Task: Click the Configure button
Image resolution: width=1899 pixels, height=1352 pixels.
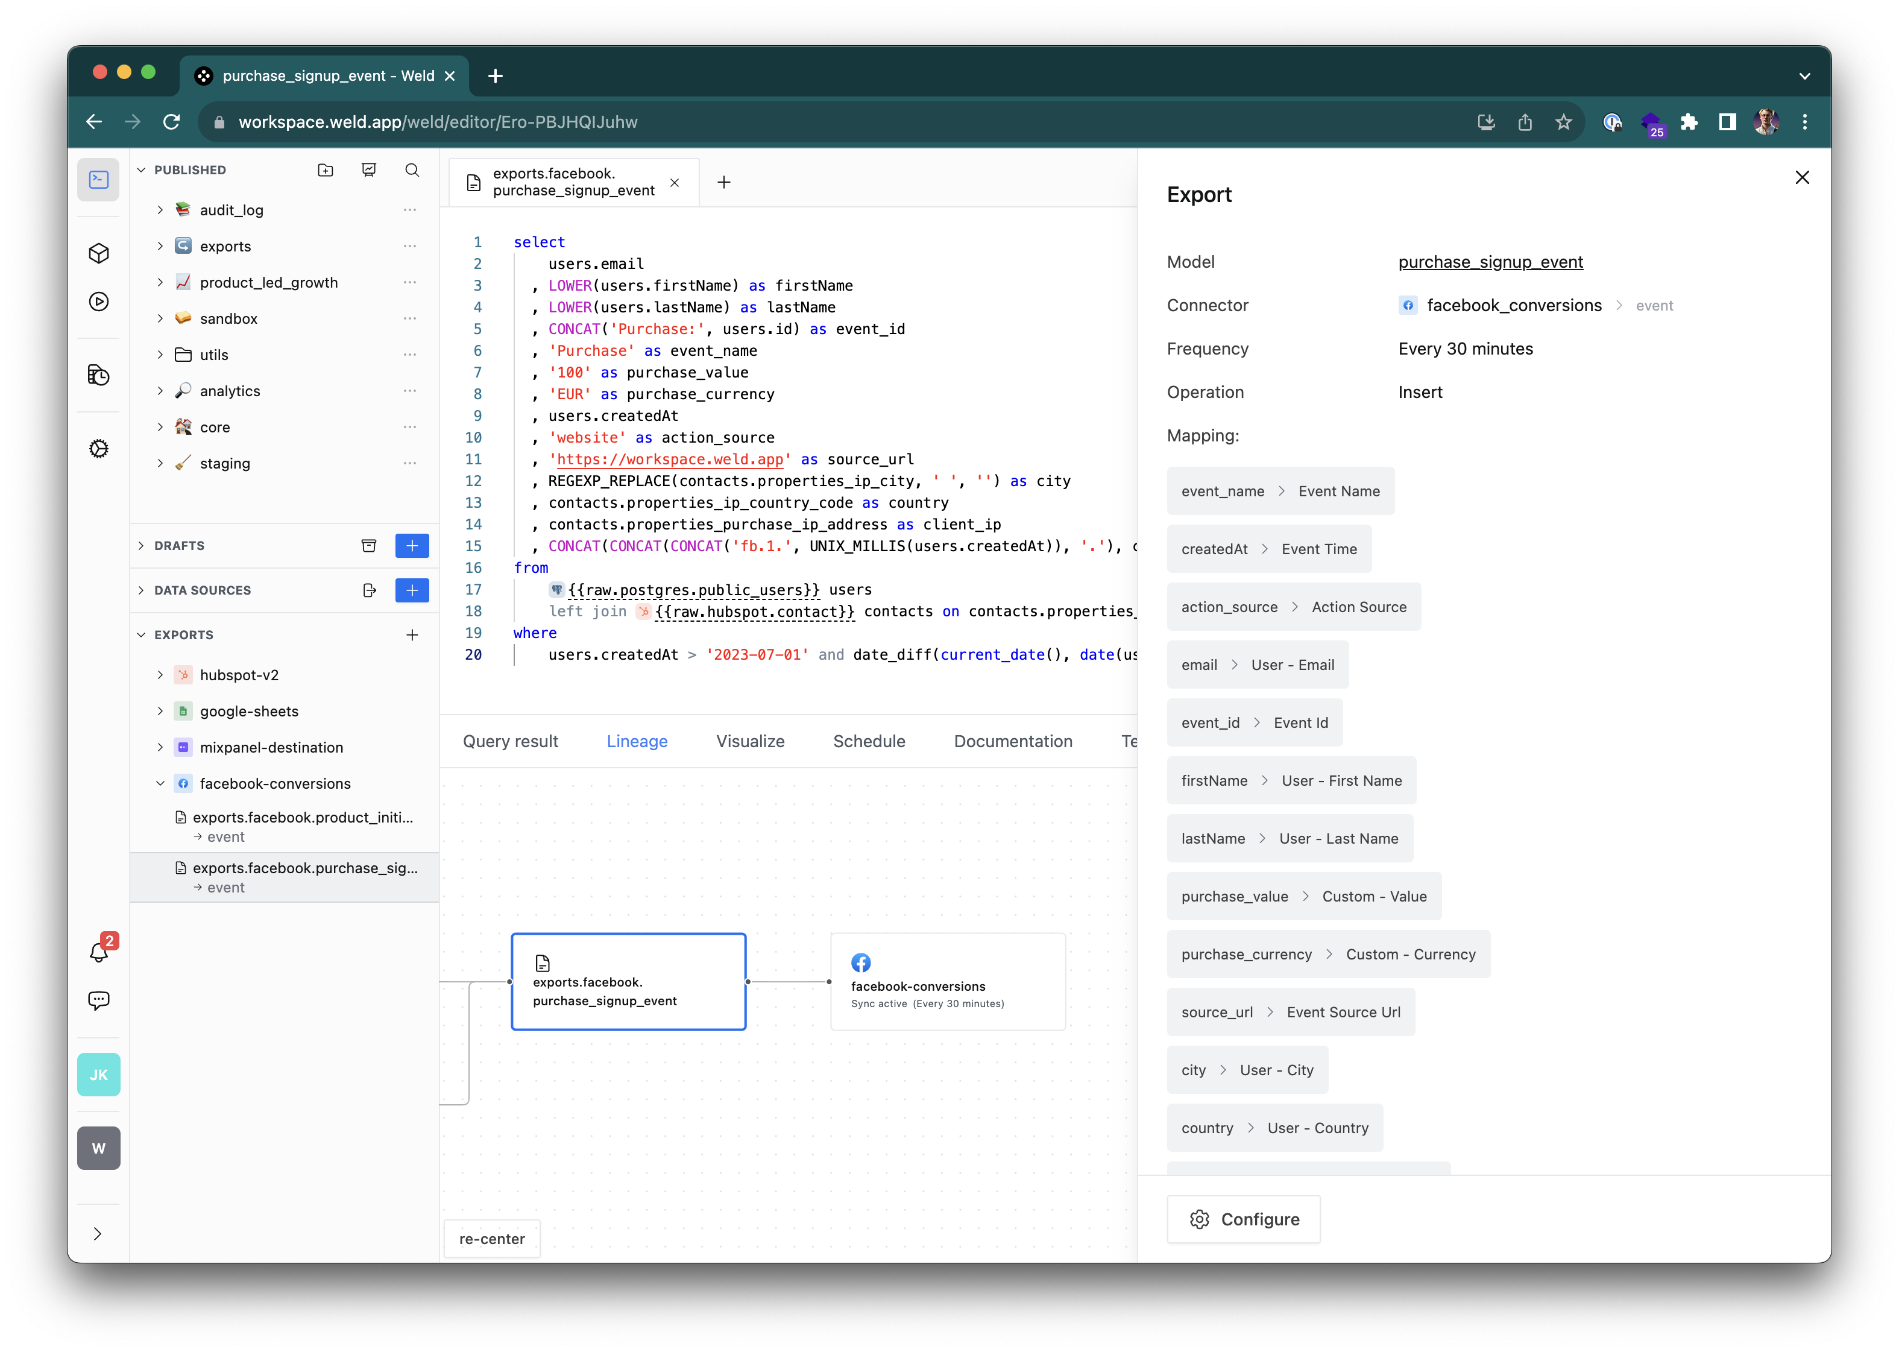Action: point(1243,1219)
